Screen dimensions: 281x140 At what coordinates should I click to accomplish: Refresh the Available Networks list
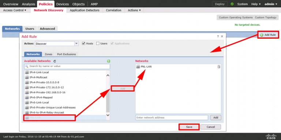55,61
